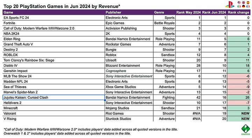Image resolution: width=252 pixels, height=138 pixels.
Task: Select the Rockstar Games publisher cell
Action: [129, 44]
